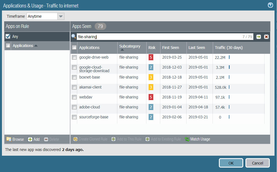This screenshot has width=277, height=172.
Task: Confirm dialog with OK button
Action: (231, 163)
